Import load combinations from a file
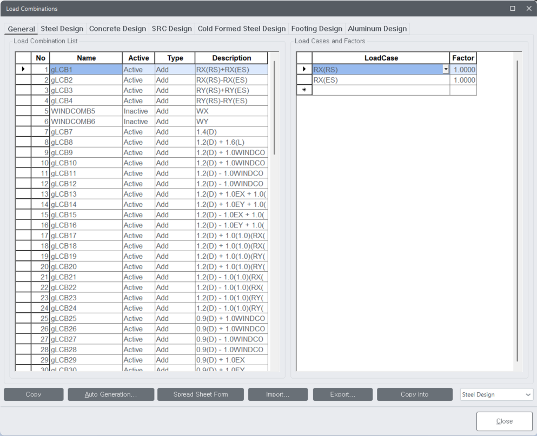This screenshot has height=436, width=537. point(277,394)
